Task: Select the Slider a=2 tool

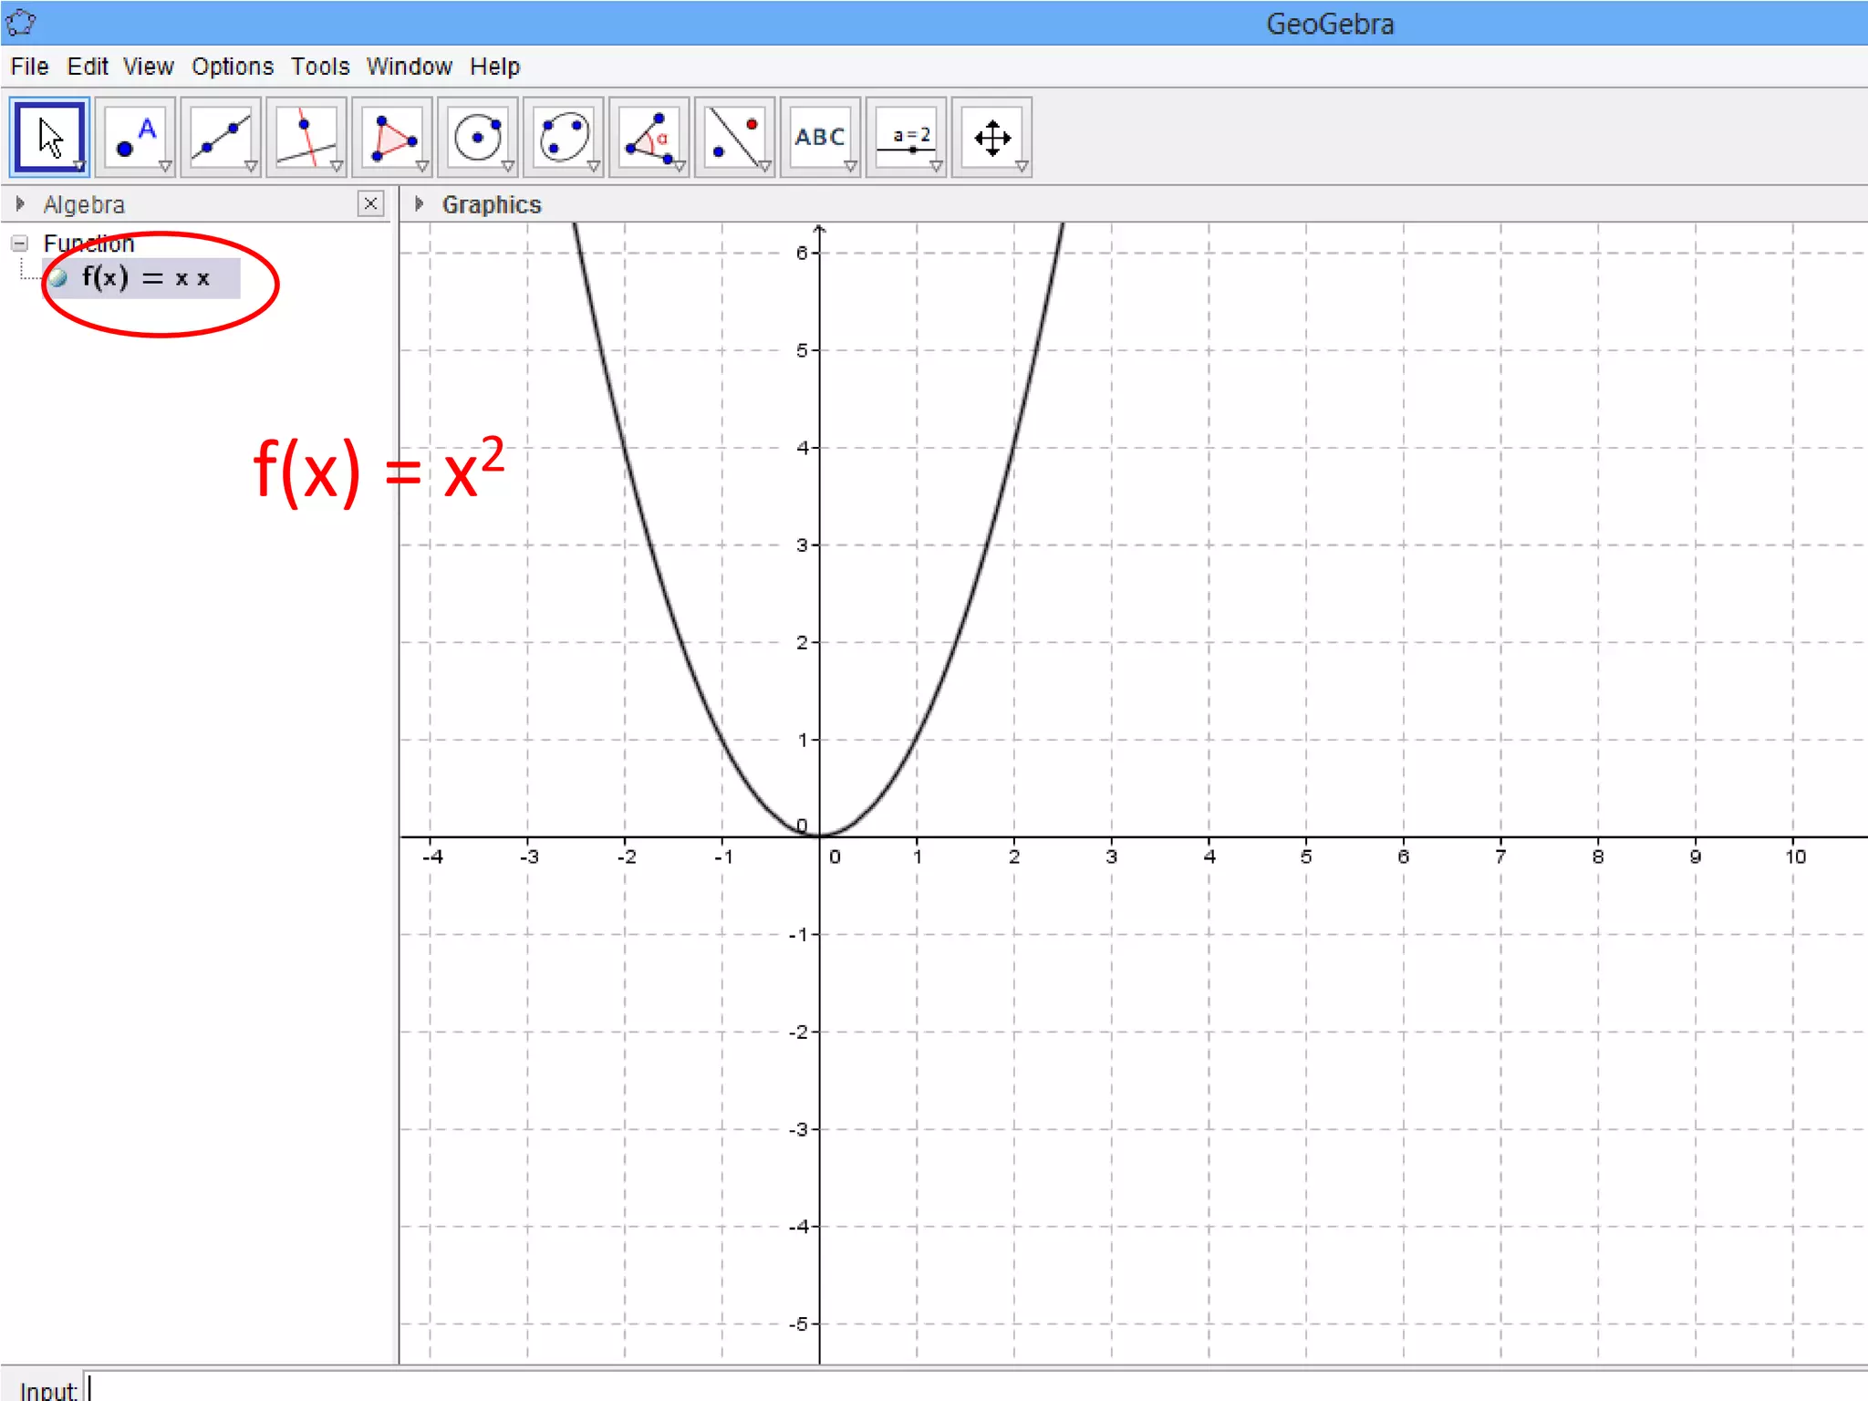Action: (x=907, y=138)
